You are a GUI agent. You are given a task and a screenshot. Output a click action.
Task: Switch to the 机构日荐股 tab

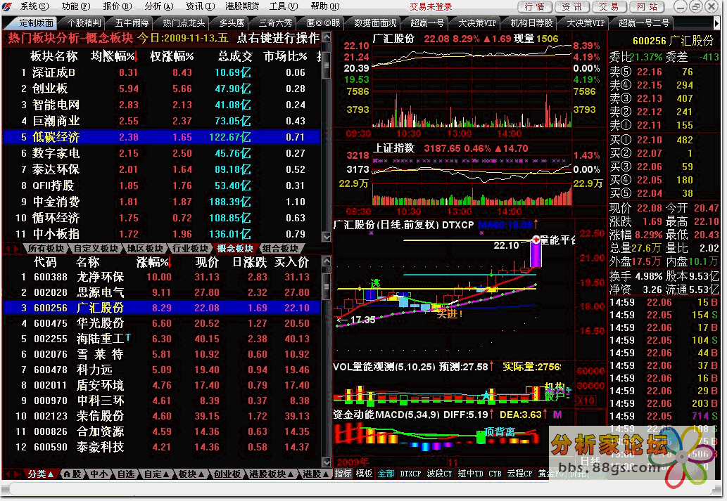[x=531, y=22]
